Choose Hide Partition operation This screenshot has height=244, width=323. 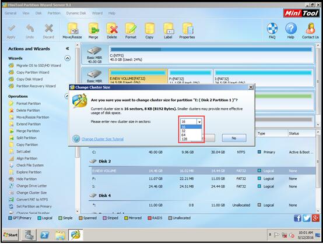tap(26, 179)
